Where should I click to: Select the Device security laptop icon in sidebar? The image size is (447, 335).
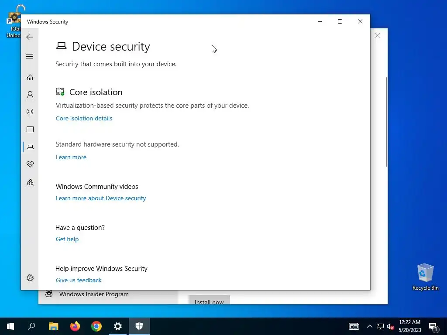pyautogui.click(x=30, y=147)
